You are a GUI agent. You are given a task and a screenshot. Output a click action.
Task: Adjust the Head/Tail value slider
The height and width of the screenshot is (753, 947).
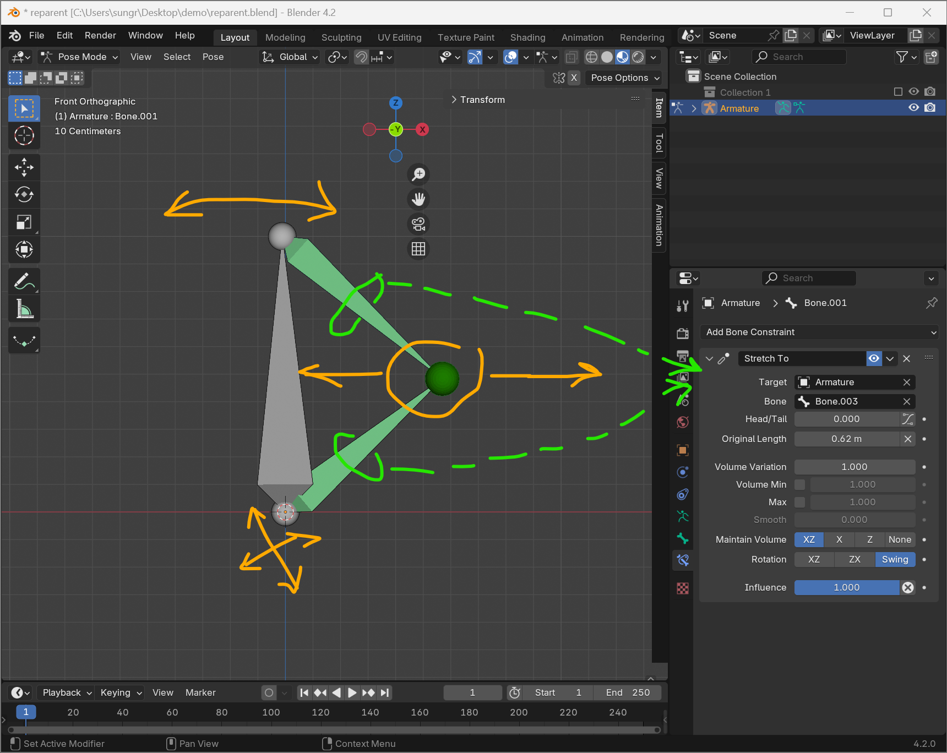point(847,419)
